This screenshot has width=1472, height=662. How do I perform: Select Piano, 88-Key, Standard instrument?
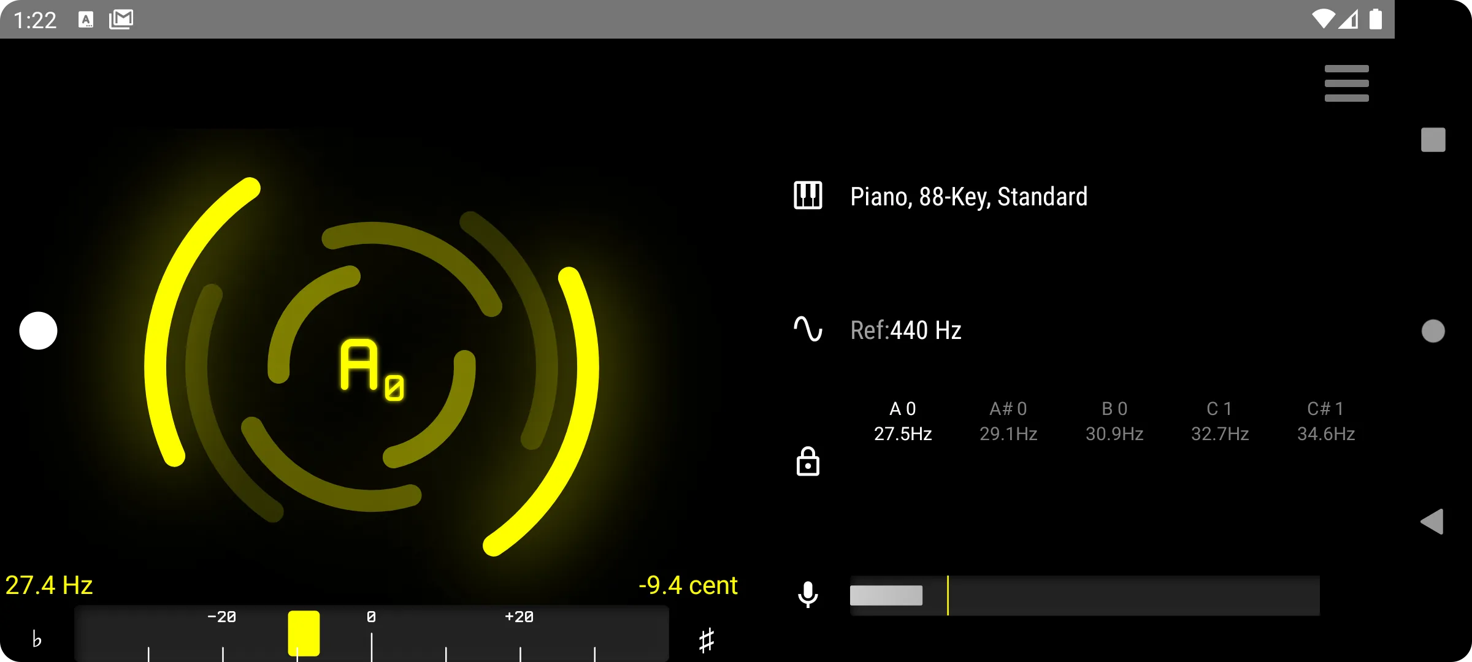point(968,197)
